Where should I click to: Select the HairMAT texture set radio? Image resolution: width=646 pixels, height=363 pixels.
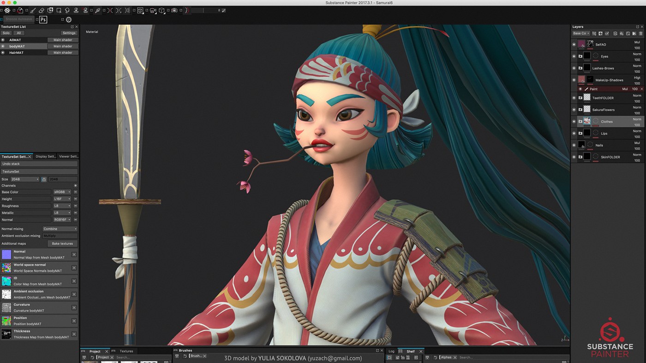click(3, 53)
